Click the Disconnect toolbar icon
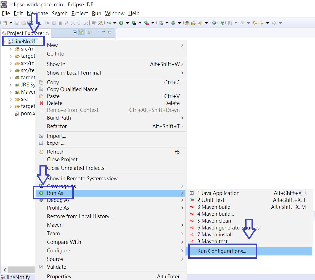This screenshot has width=315, height=280. pos(66,23)
